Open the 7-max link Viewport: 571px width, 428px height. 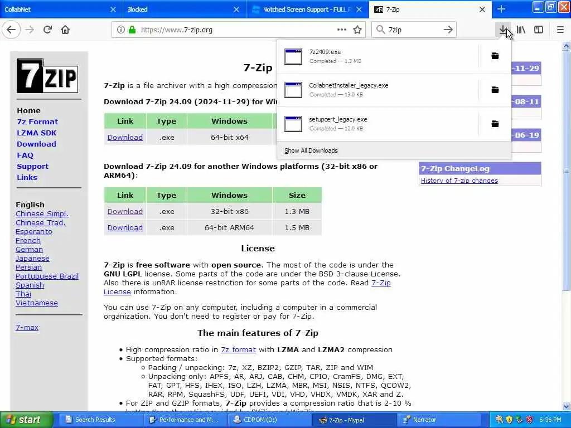[x=27, y=327]
